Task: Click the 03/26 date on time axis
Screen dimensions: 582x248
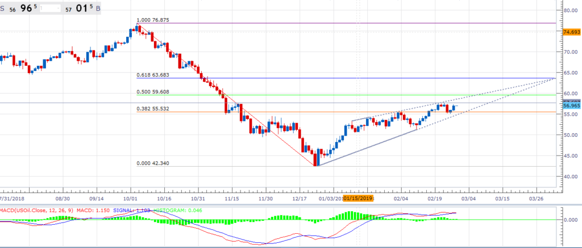Action: coord(537,200)
